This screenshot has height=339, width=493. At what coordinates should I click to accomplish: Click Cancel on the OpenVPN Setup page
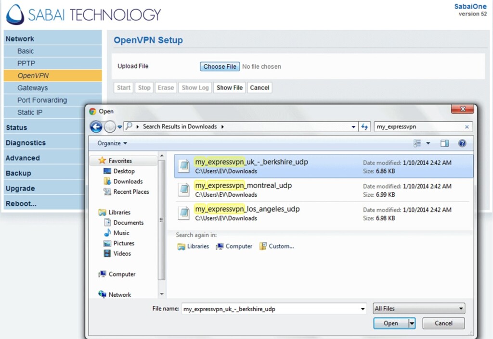[259, 88]
